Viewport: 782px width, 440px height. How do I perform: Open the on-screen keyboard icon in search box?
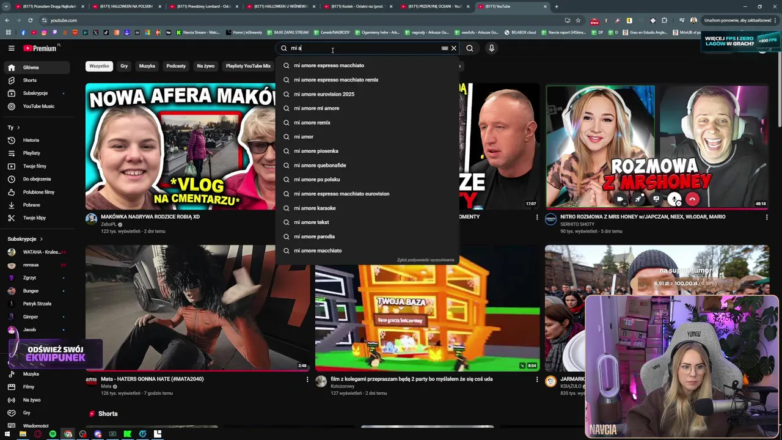click(445, 48)
